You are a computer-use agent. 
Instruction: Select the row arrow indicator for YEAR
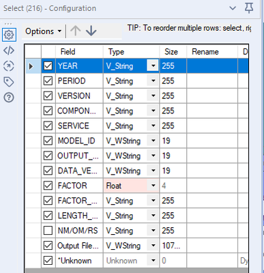click(31, 66)
